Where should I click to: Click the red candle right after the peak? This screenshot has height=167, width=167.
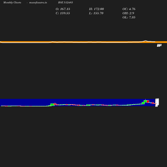click(x=148, y=102)
